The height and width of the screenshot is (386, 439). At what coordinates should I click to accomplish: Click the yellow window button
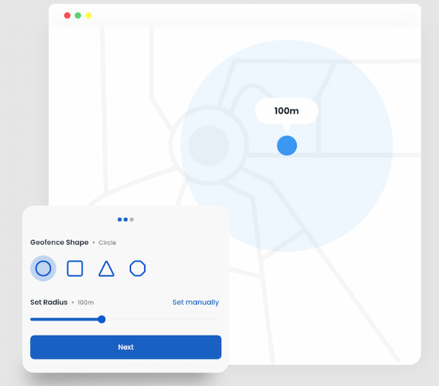tap(89, 15)
